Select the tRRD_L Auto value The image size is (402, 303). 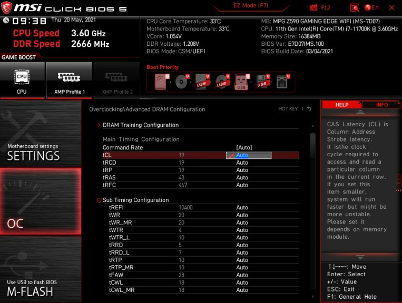(242, 252)
